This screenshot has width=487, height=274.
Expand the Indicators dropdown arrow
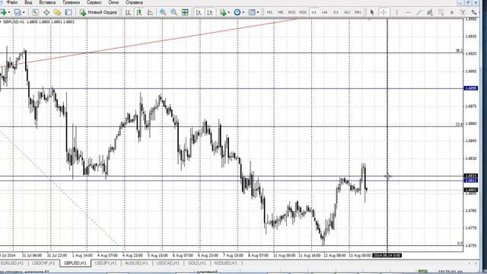click(x=229, y=12)
